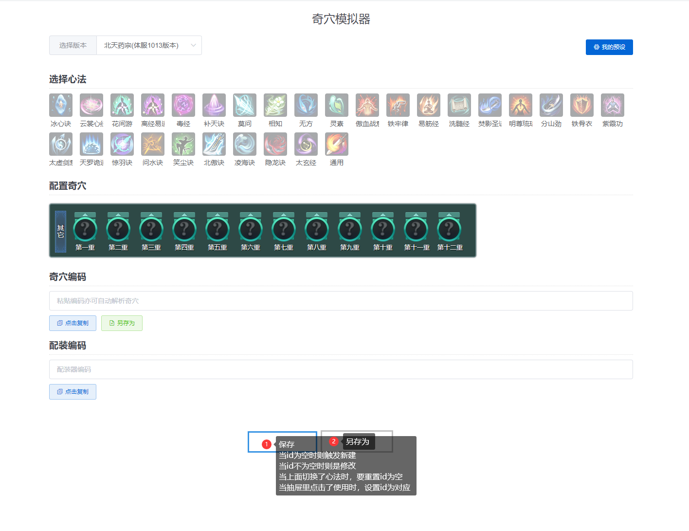Expand the 选择版本 selector

click(x=73, y=45)
